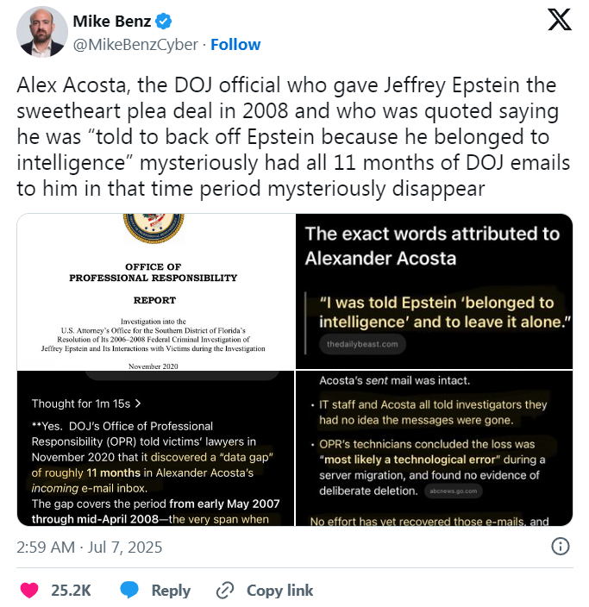Click the blue reply bubble icon
589x607 pixels.
(129, 590)
